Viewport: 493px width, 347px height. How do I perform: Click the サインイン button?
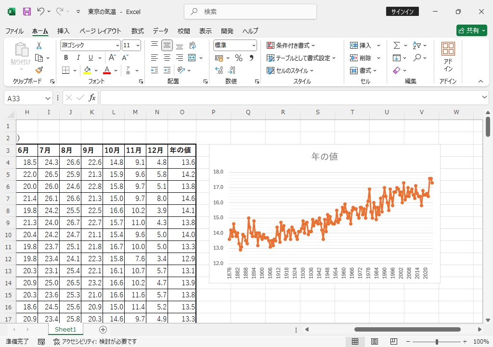[x=402, y=12]
